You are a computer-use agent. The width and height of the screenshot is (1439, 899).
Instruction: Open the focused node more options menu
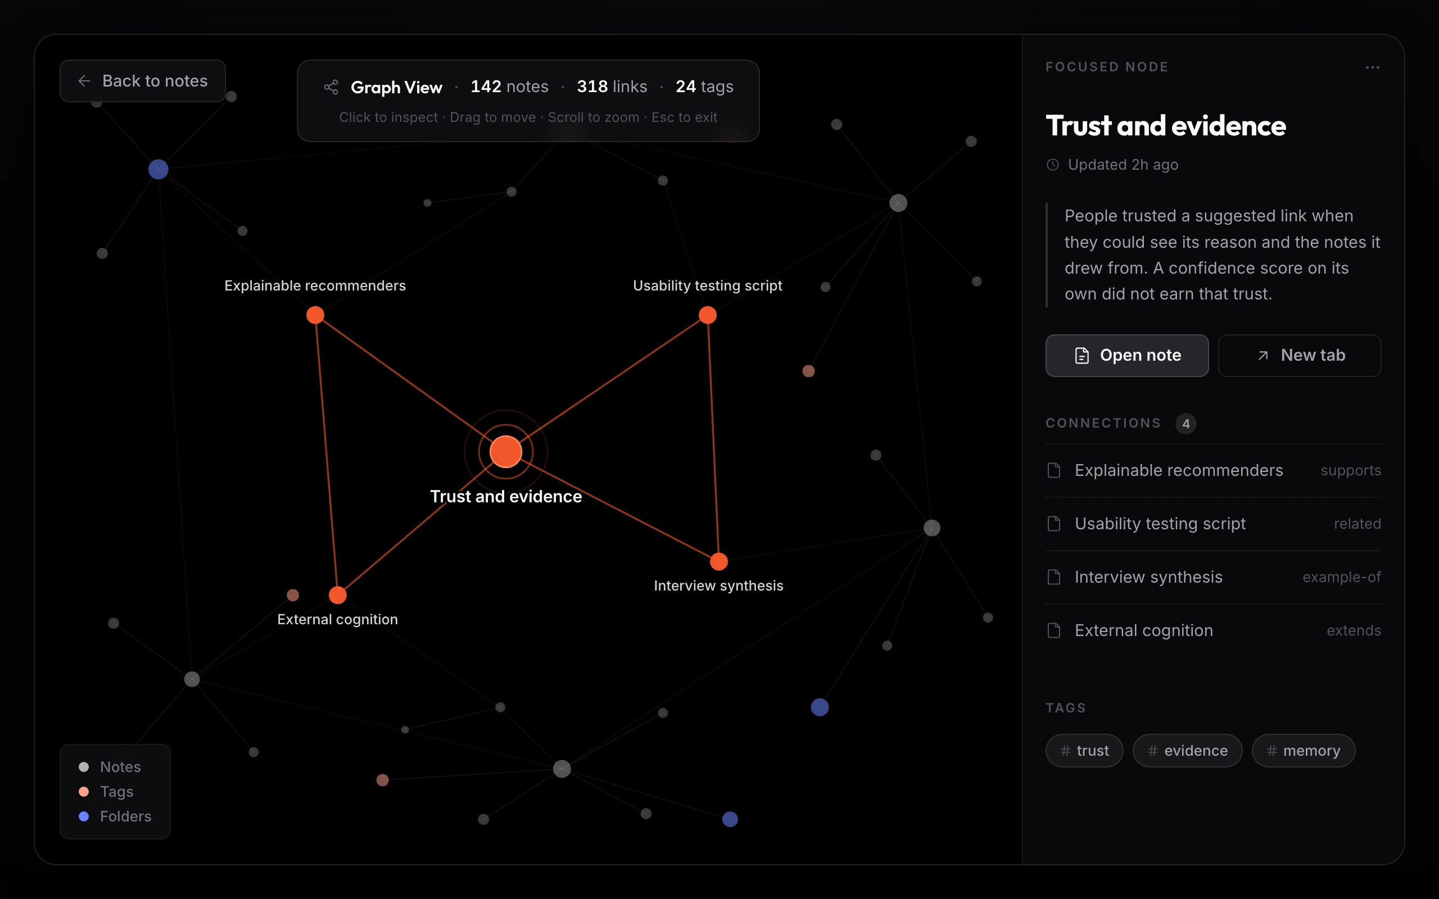pyautogui.click(x=1373, y=67)
